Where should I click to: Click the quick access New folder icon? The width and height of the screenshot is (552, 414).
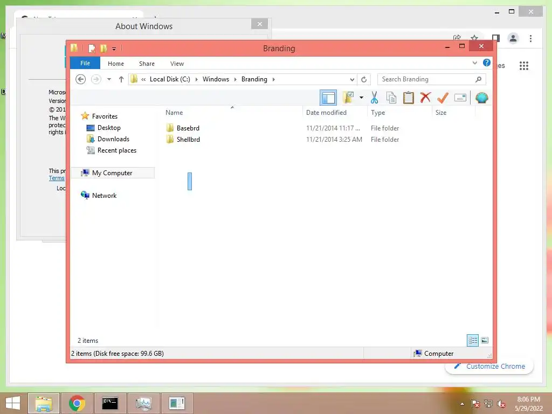click(x=103, y=48)
